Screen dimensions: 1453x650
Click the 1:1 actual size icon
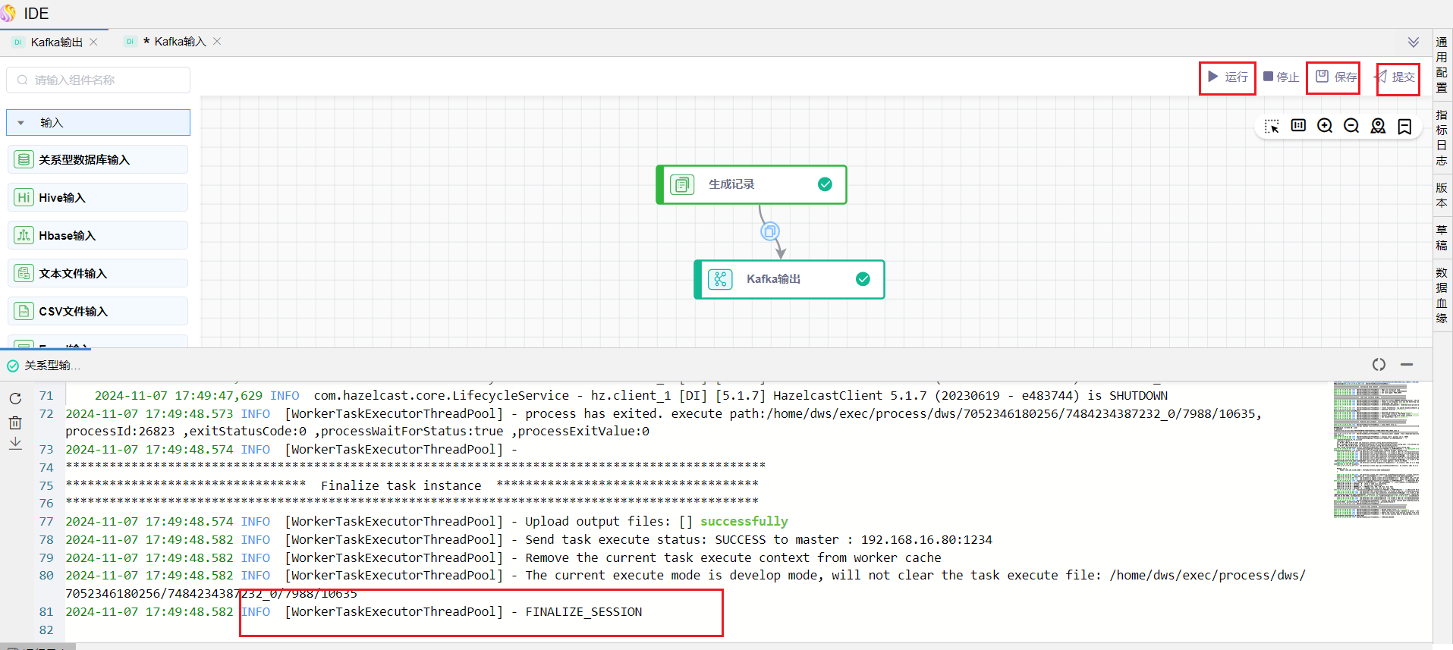tap(1298, 126)
